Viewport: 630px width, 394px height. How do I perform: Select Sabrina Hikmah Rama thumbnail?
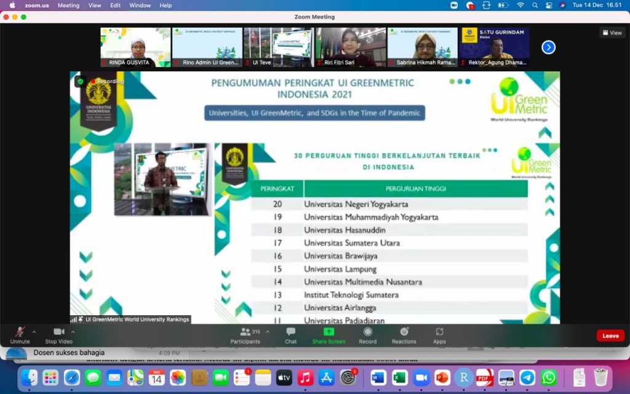(422, 47)
